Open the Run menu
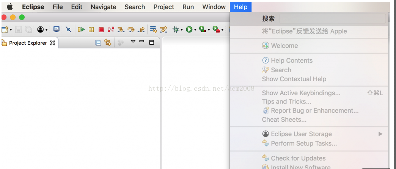Screen dimensions: 396x169 tap(188, 7)
